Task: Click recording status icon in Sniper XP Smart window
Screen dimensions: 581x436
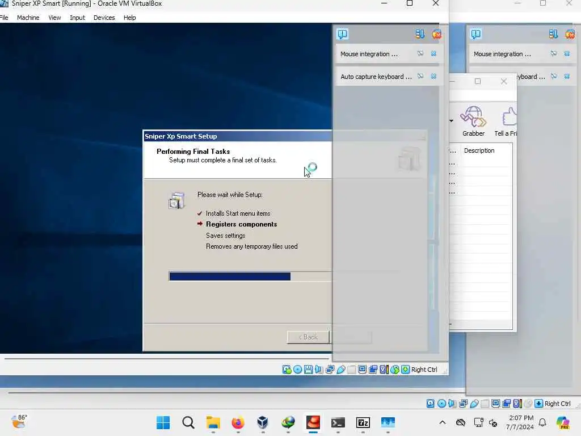Action: [x=373, y=370]
